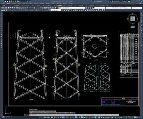Screen dimensions: 143x119
Task: Select Linear Dimension tool in dimension toolbar
Action: (x=9, y=10)
